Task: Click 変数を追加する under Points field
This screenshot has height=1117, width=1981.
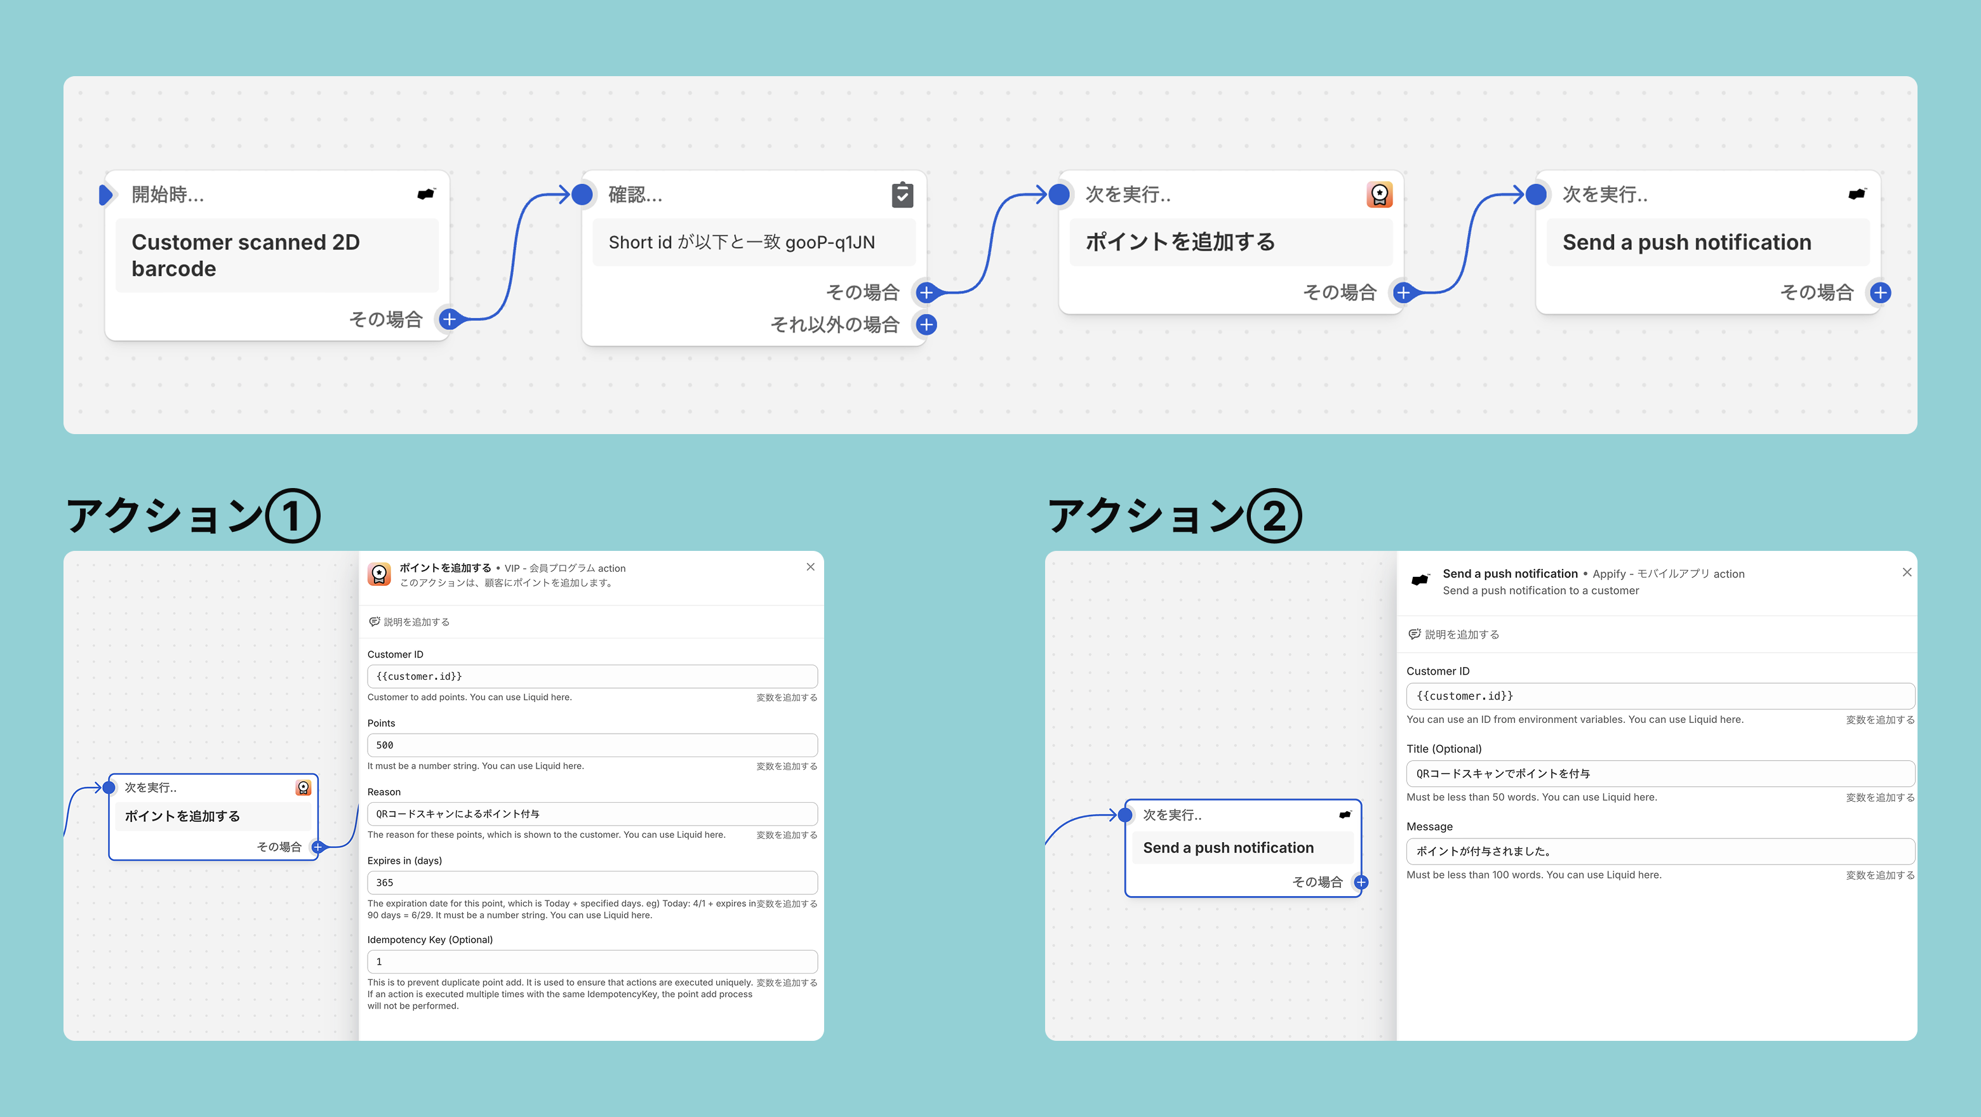Action: click(786, 767)
